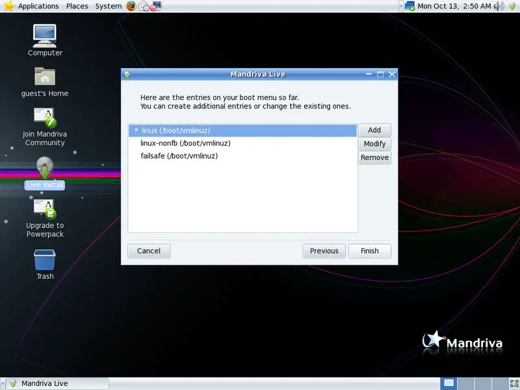This screenshot has height=390, width=520.
Task: Switch to the fourth workspace
Action: pos(500,383)
